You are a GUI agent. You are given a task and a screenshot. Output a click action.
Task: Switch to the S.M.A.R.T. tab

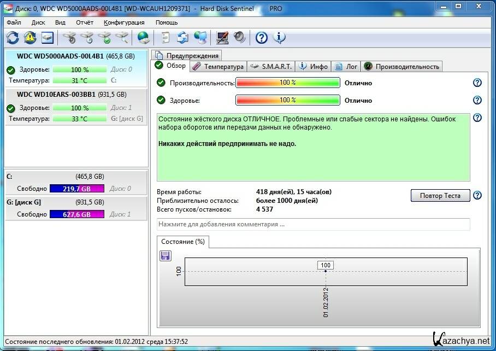pos(271,66)
